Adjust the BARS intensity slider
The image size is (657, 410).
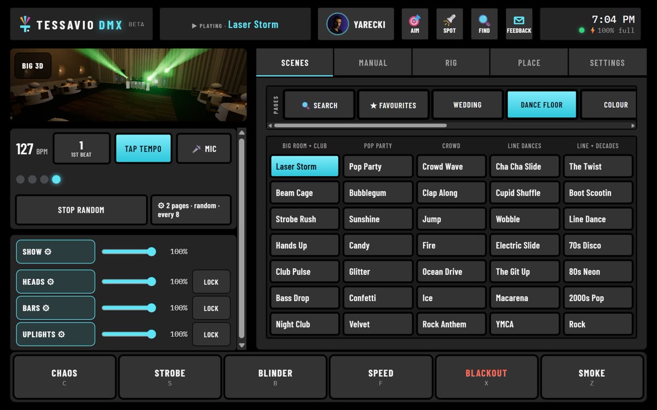click(x=129, y=308)
